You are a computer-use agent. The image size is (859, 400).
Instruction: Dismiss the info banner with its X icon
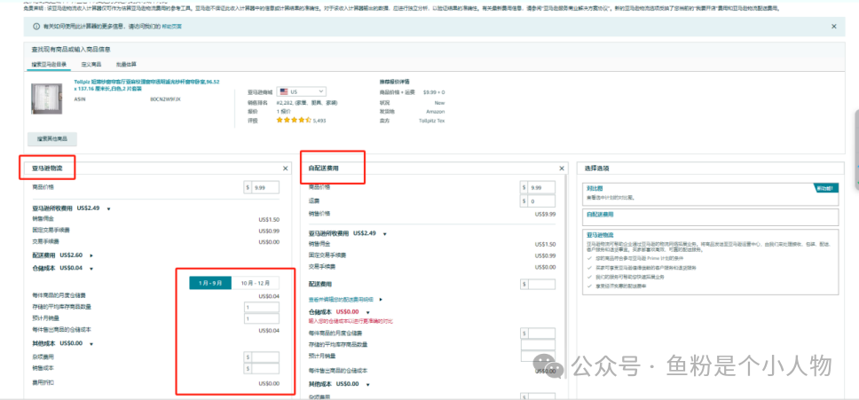(834, 27)
